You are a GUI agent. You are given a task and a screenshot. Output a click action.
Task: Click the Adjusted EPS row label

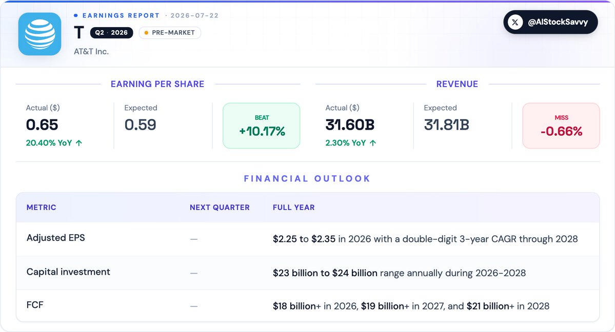pyautogui.click(x=56, y=238)
